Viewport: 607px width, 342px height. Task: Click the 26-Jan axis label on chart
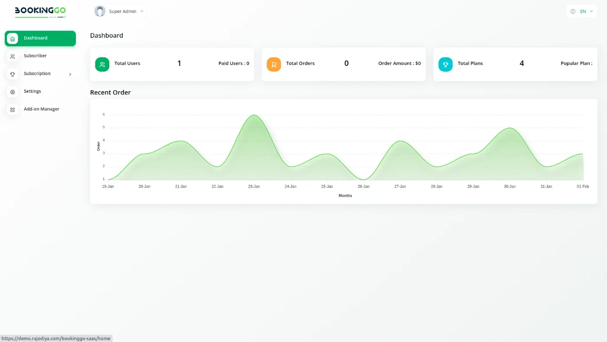point(364,187)
